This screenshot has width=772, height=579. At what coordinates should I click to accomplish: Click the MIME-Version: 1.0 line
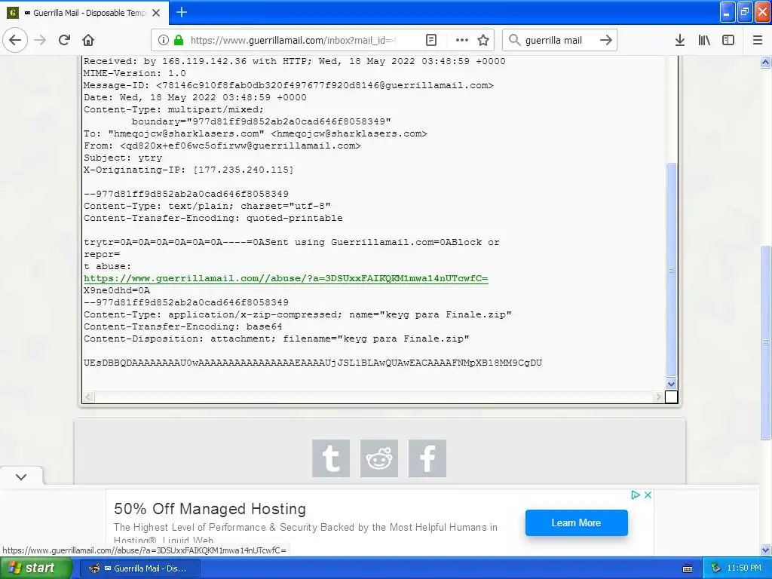(135, 73)
